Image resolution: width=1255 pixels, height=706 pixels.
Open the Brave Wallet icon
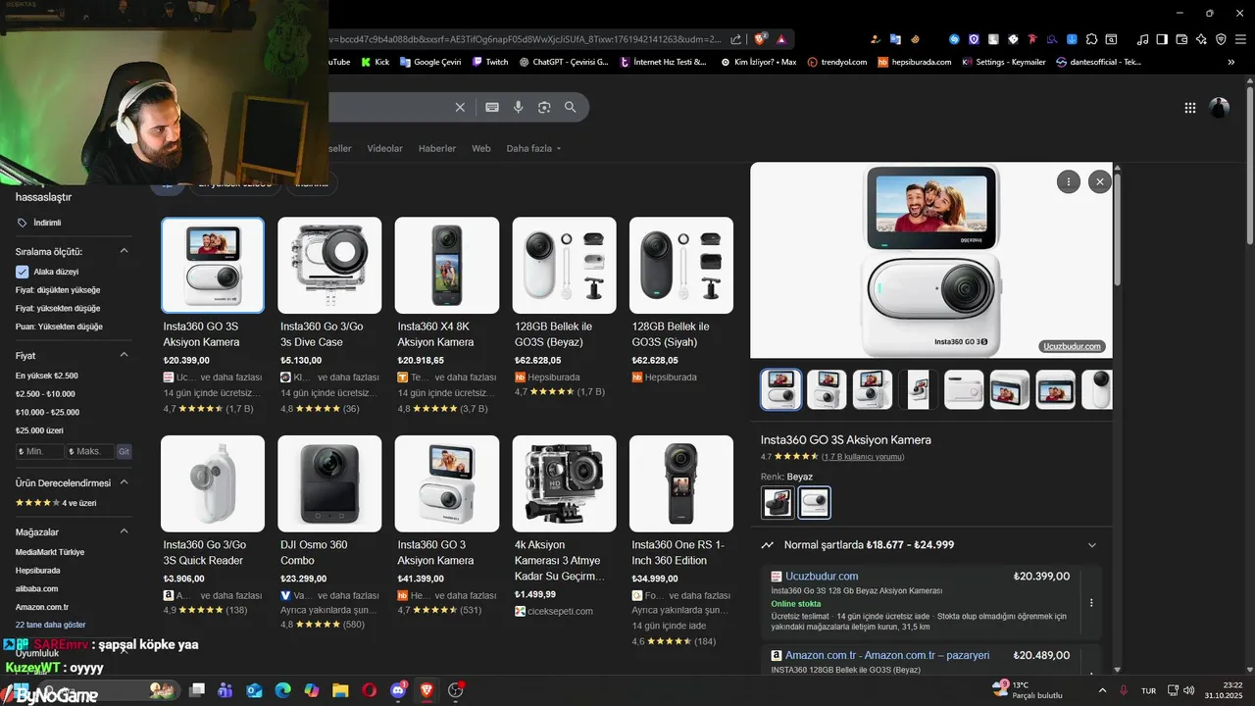pyautogui.click(x=1181, y=39)
